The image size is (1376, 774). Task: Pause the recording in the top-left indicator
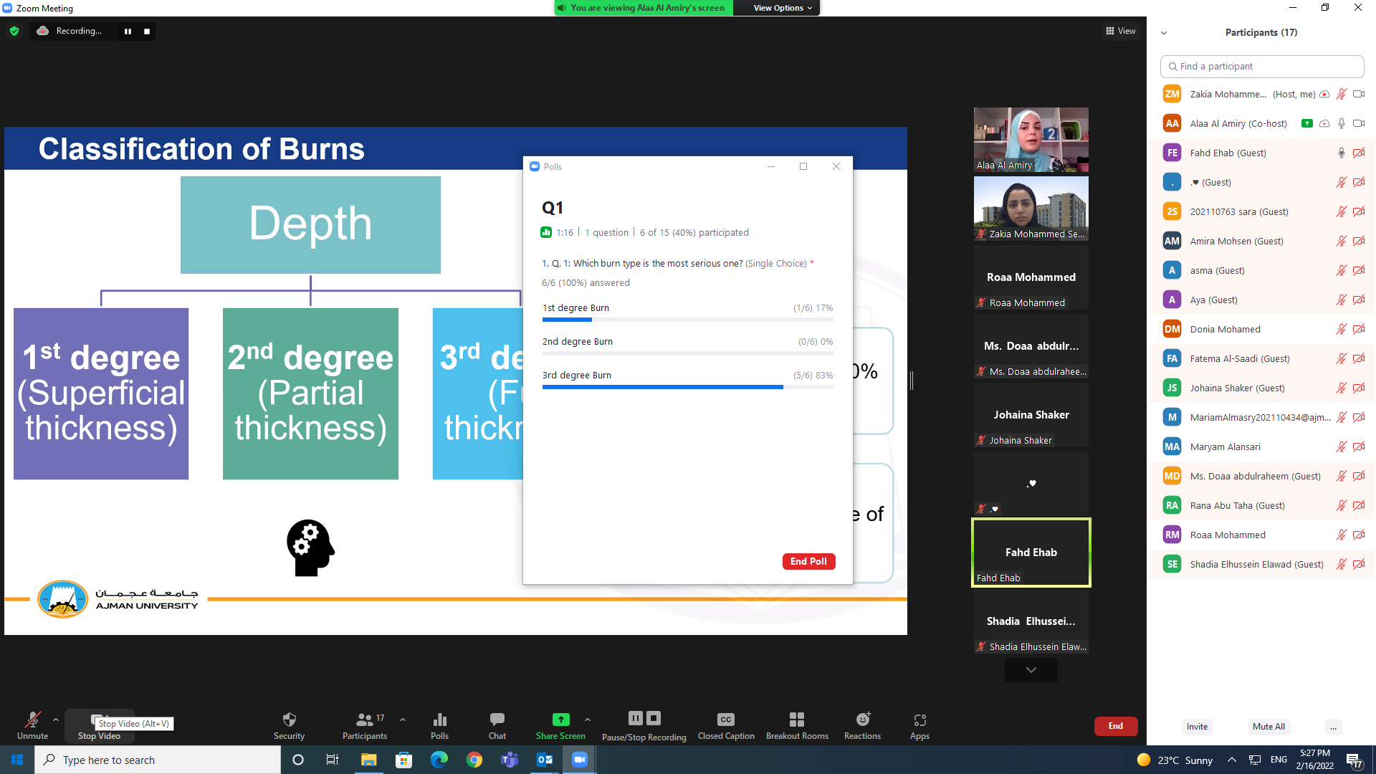tap(128, 32)
